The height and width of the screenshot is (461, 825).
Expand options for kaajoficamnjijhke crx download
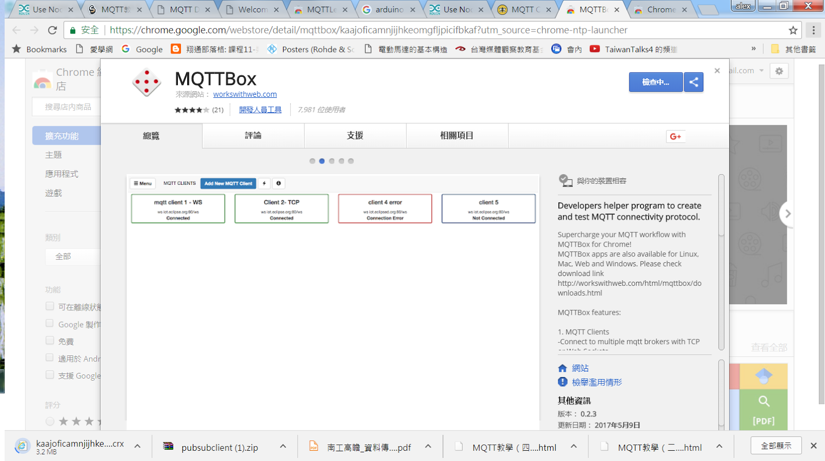[138, 447]
